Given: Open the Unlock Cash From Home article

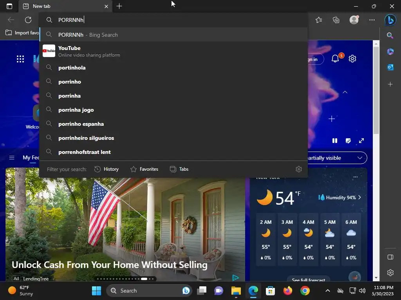Looking at the screenshot, I should [x=110, y=265].
